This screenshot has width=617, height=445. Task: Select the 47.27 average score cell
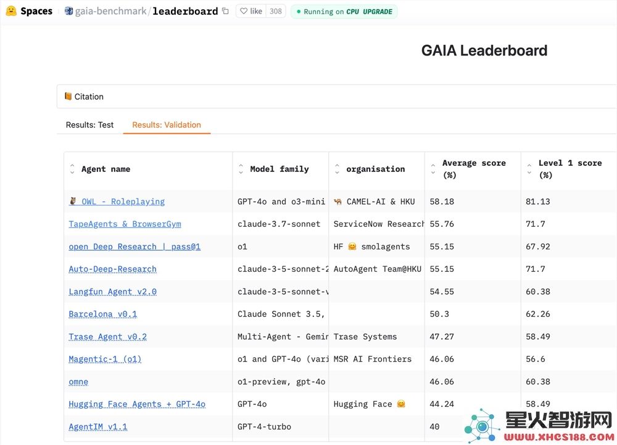(473, 337)
